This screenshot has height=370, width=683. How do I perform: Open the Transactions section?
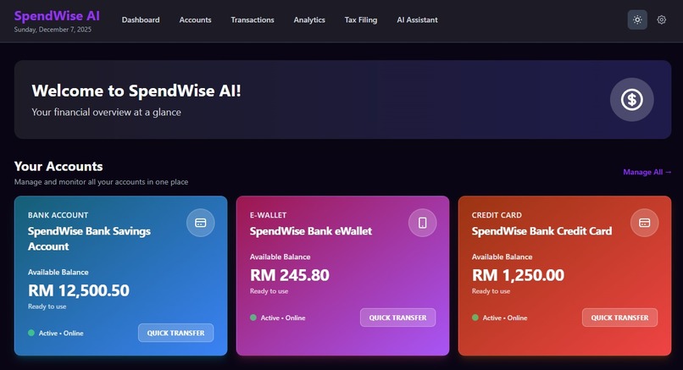point(253,20)
